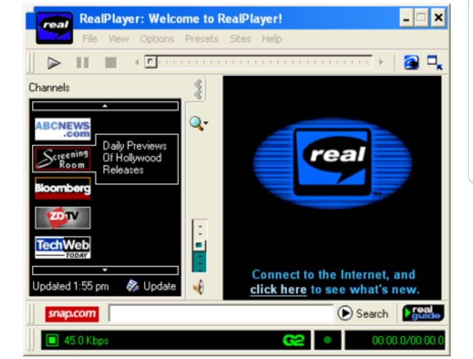Click the seek-forward arrow right of position slider
The image size is (473, 359).
coord(381,63)
